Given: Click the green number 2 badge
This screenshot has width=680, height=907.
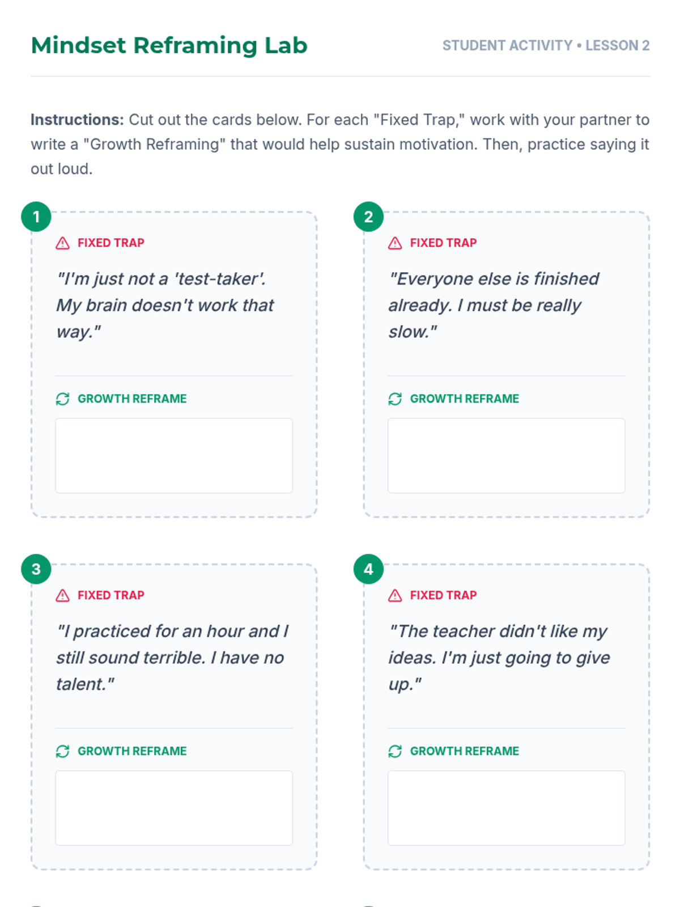Looking at the screenshot, I should (368, 217).
